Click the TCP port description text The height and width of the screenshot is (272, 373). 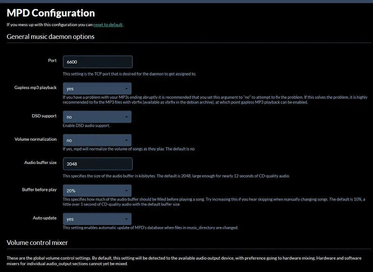129,74
